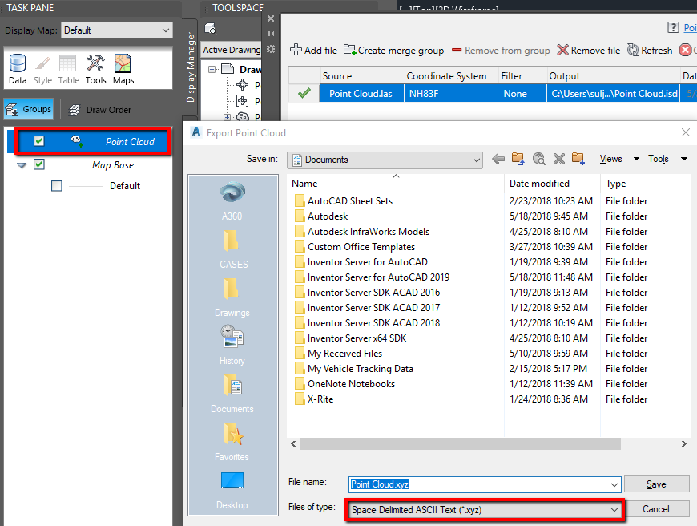Image resolution: width=697 pixels, height=526 pixels.
Task: Enable the Default layer checkbox
Action: tap(56, 185)
